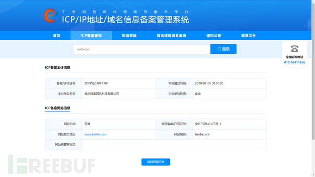Select organization name 北京百度网讯科技有限公司

102,94
